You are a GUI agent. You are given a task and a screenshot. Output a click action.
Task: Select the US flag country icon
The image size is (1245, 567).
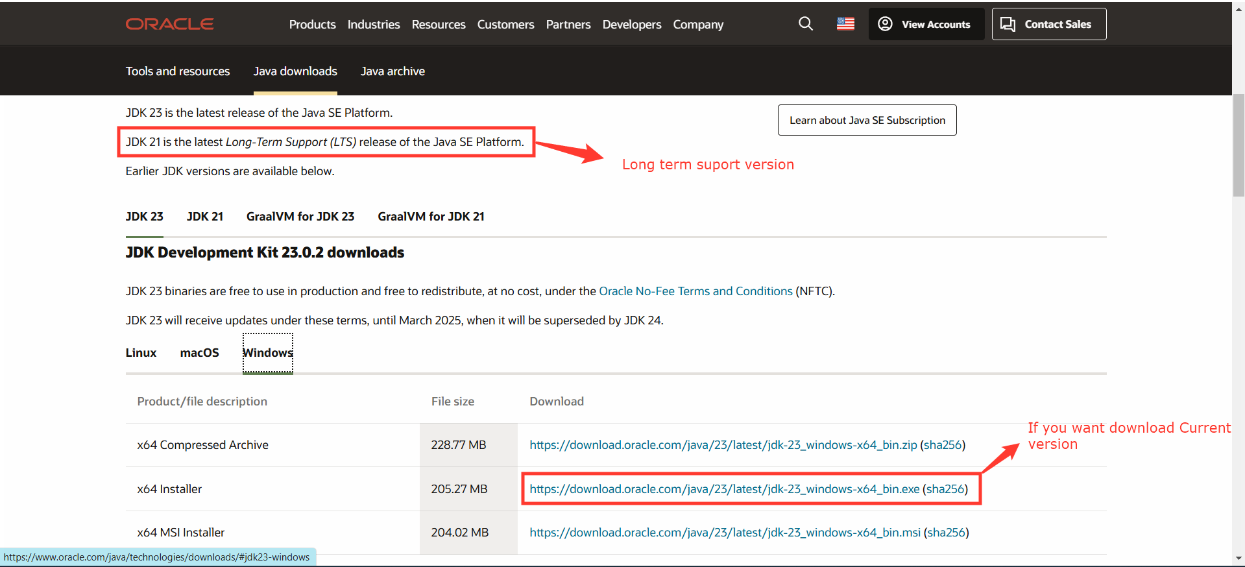pos(845,24)
